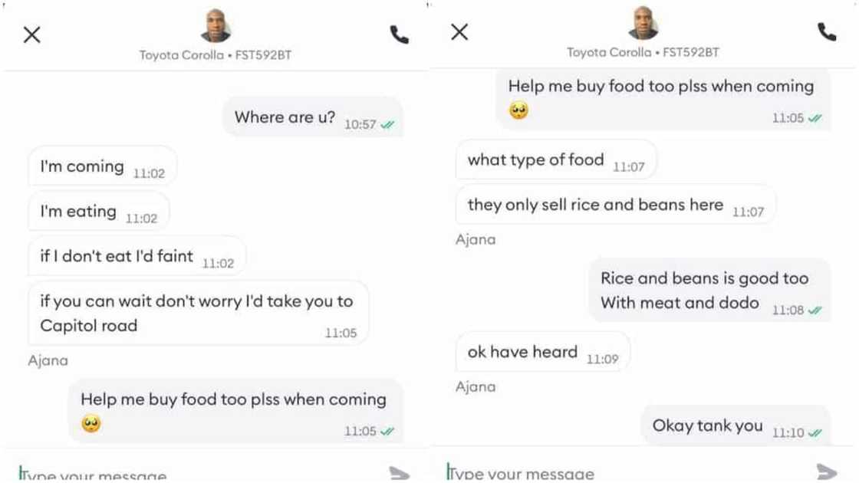Select 'Rice and beans is good too' message
This screenshot has width=859, height=483.
[709, 291]
